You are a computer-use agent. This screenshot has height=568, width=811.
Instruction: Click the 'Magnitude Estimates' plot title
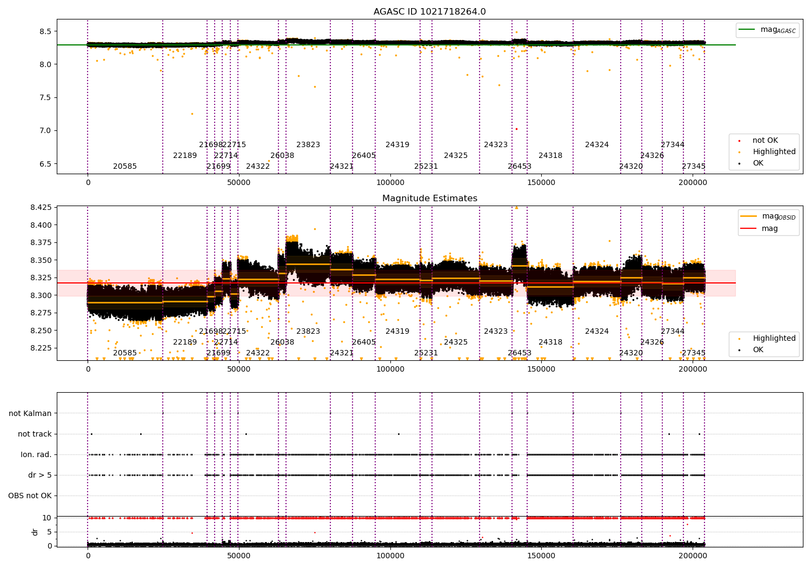pyautogui.click(x=430, y=199)
